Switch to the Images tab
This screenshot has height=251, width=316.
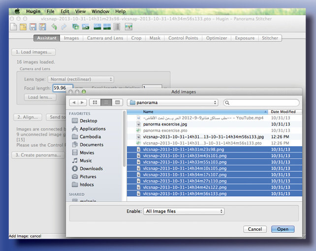tap(71, 38)
